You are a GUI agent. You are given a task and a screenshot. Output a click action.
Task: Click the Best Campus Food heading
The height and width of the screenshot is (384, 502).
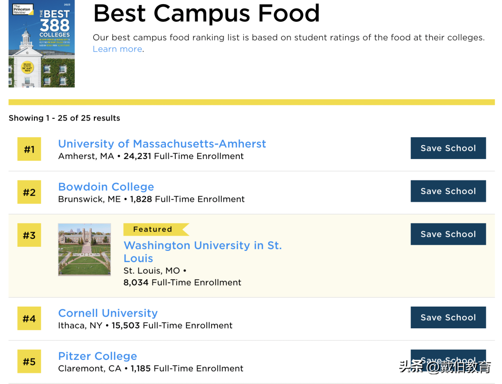206,14
